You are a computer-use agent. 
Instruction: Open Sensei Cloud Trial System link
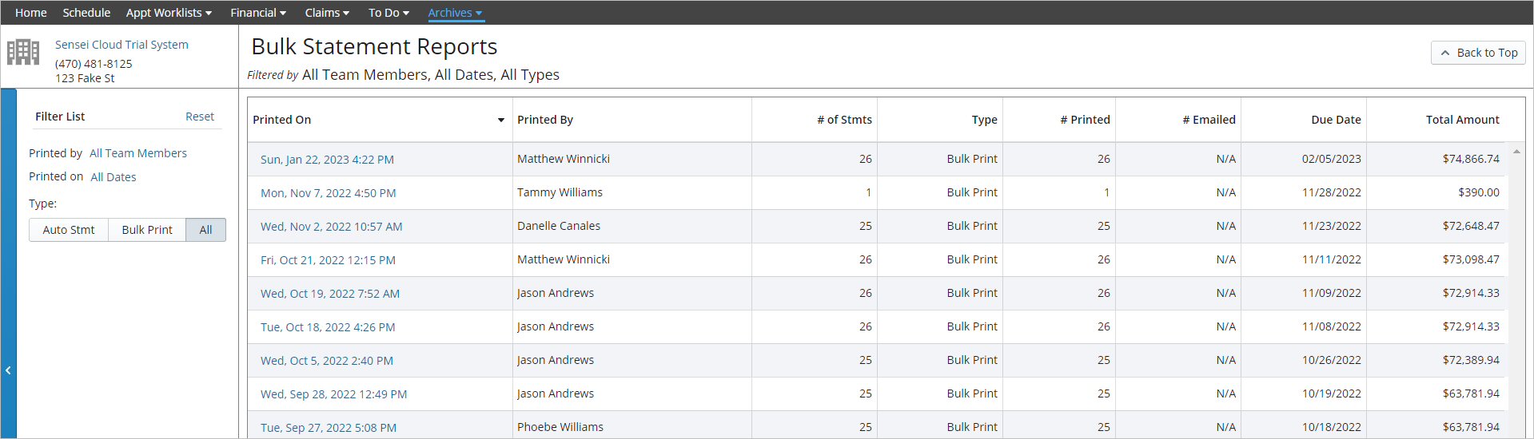pyautogui.click(x=122, y=45)
